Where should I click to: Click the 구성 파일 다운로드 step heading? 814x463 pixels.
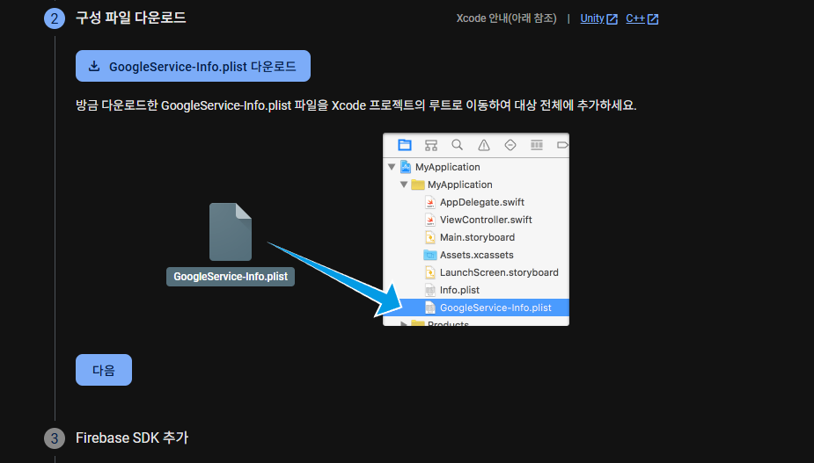(x=131, y=18)
